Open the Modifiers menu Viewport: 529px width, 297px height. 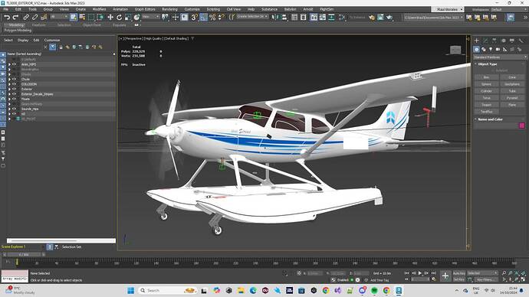click(99, 9)
